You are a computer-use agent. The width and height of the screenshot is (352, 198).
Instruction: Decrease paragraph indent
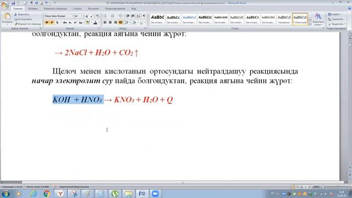[x=128, y=16]
